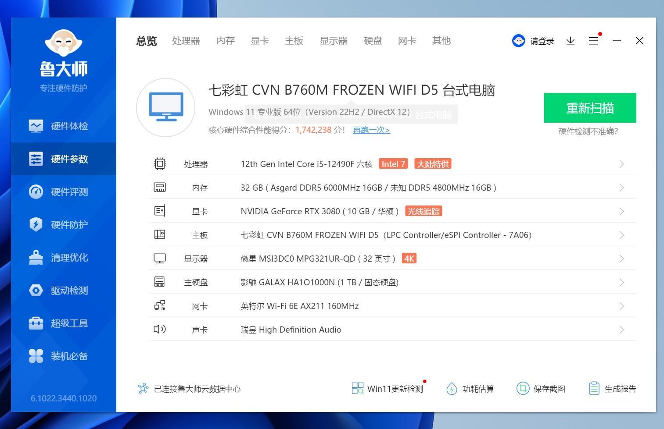Click the 请登录 login text
Image resolution: width=664 pixels, height=429 pixels.
click(542, 41)
